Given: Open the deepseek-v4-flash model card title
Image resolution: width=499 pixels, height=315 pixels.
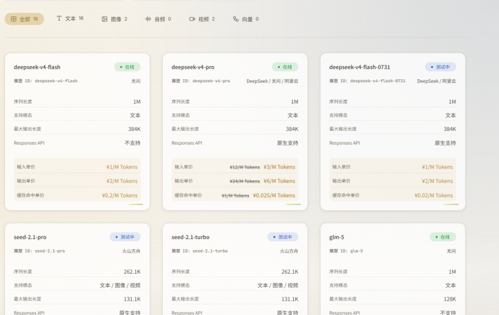Looking at the screenshot, I should click(37, 67).
